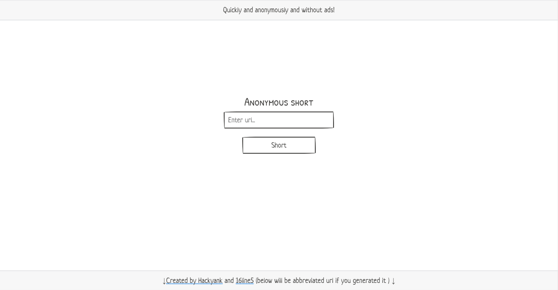Click the right downward arrow in the footer
This screenshot has width=558, height=290.
tap(394, 281)
